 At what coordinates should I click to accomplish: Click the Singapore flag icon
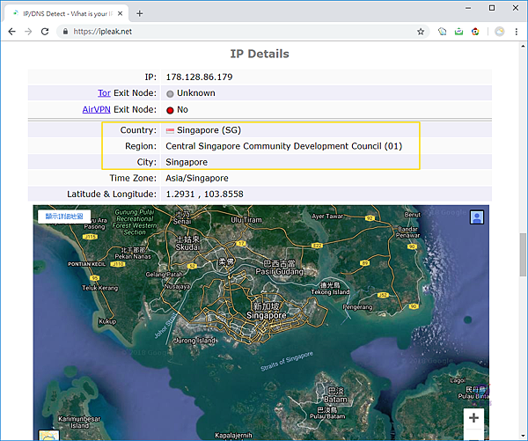pos(170,130)
